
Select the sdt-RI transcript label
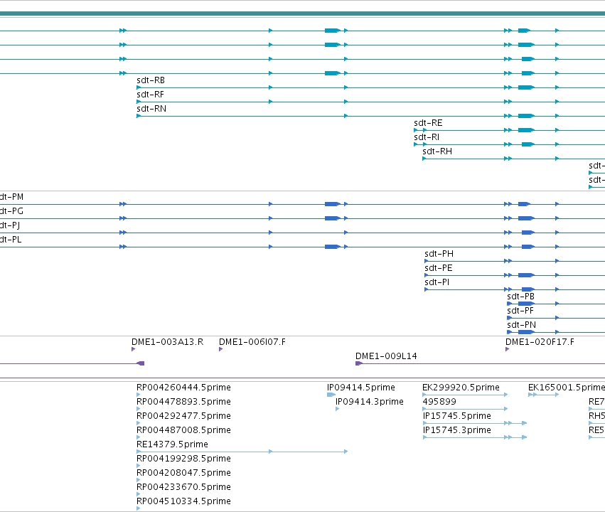pos(427,137)
